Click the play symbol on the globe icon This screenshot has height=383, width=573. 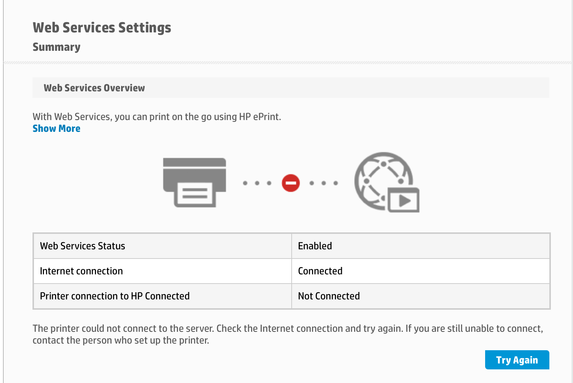[404, 201]
